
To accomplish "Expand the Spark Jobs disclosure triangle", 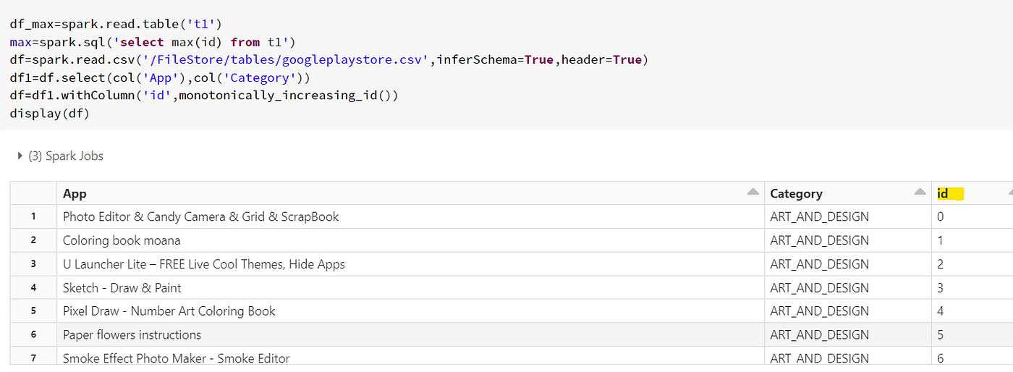I will coord(20,156).
